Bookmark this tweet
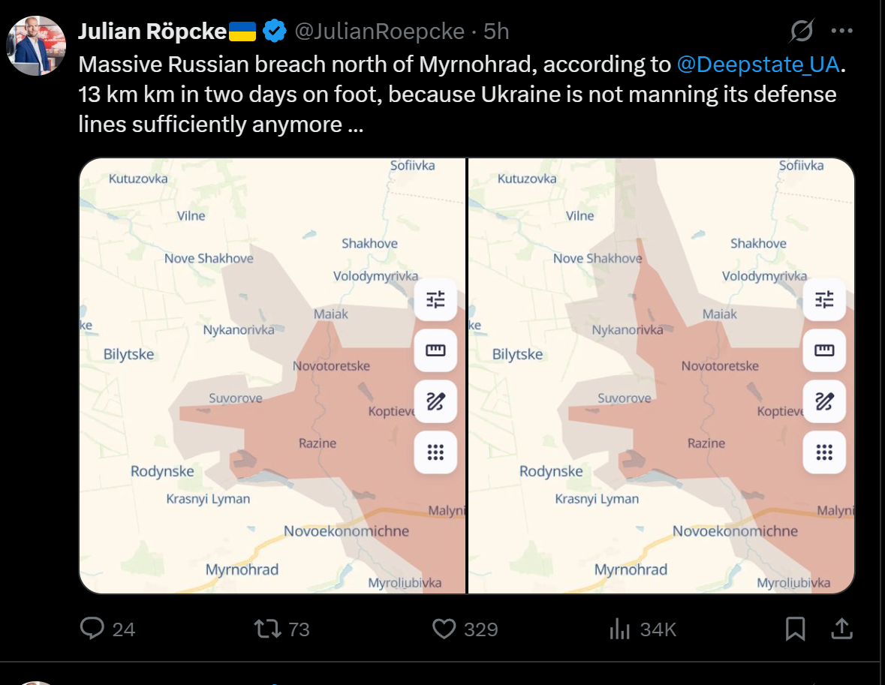885x685 pixels. coord(795,629)
